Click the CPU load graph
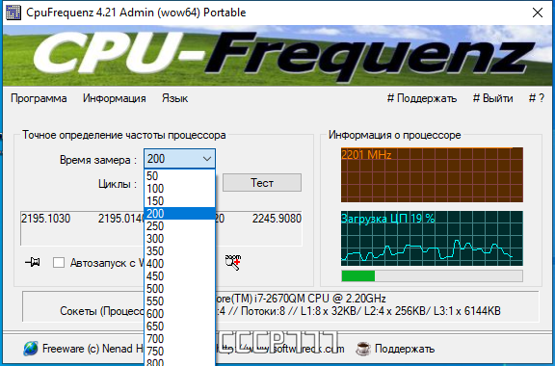This screenshot has width=555, height=366. click(x=432, y=238)
